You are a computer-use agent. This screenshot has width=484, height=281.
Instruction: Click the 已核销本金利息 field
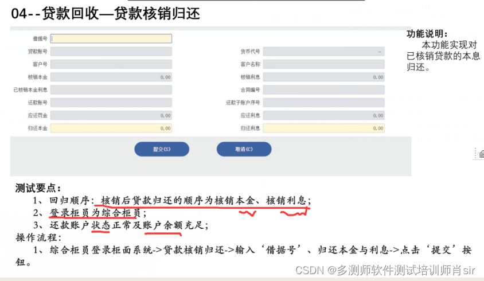[111, 90]
